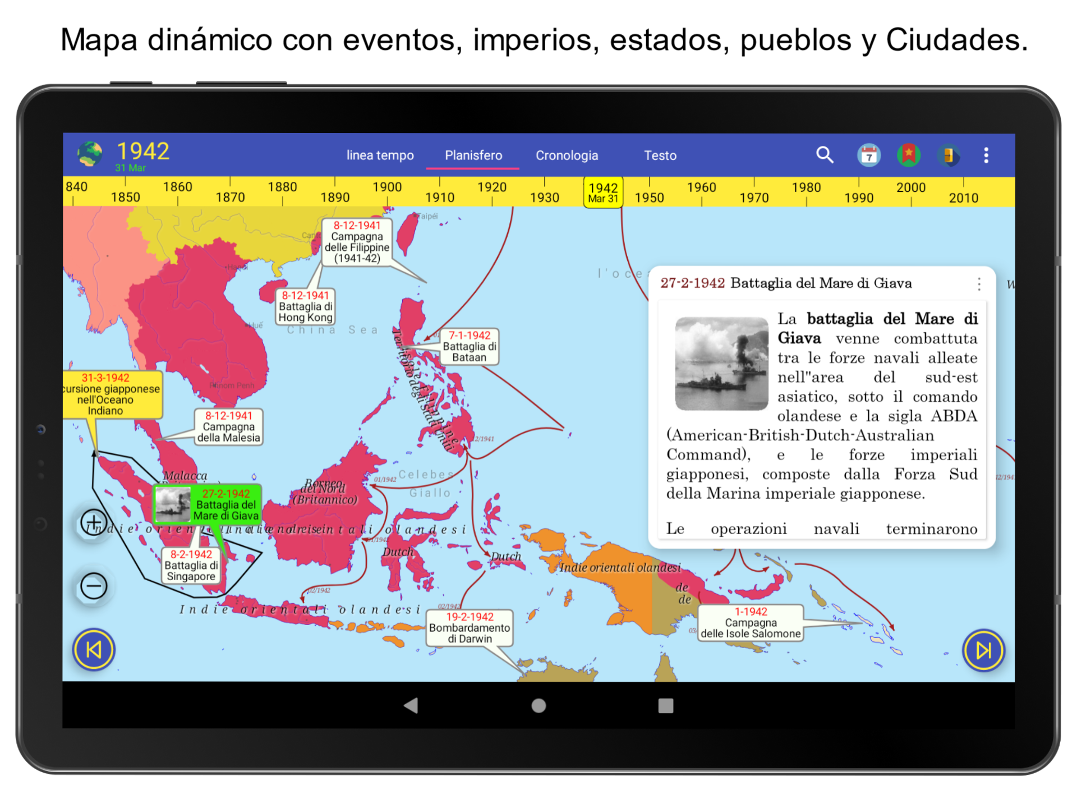
Task: Tap the 1942 year display in header
Action: 142,151
